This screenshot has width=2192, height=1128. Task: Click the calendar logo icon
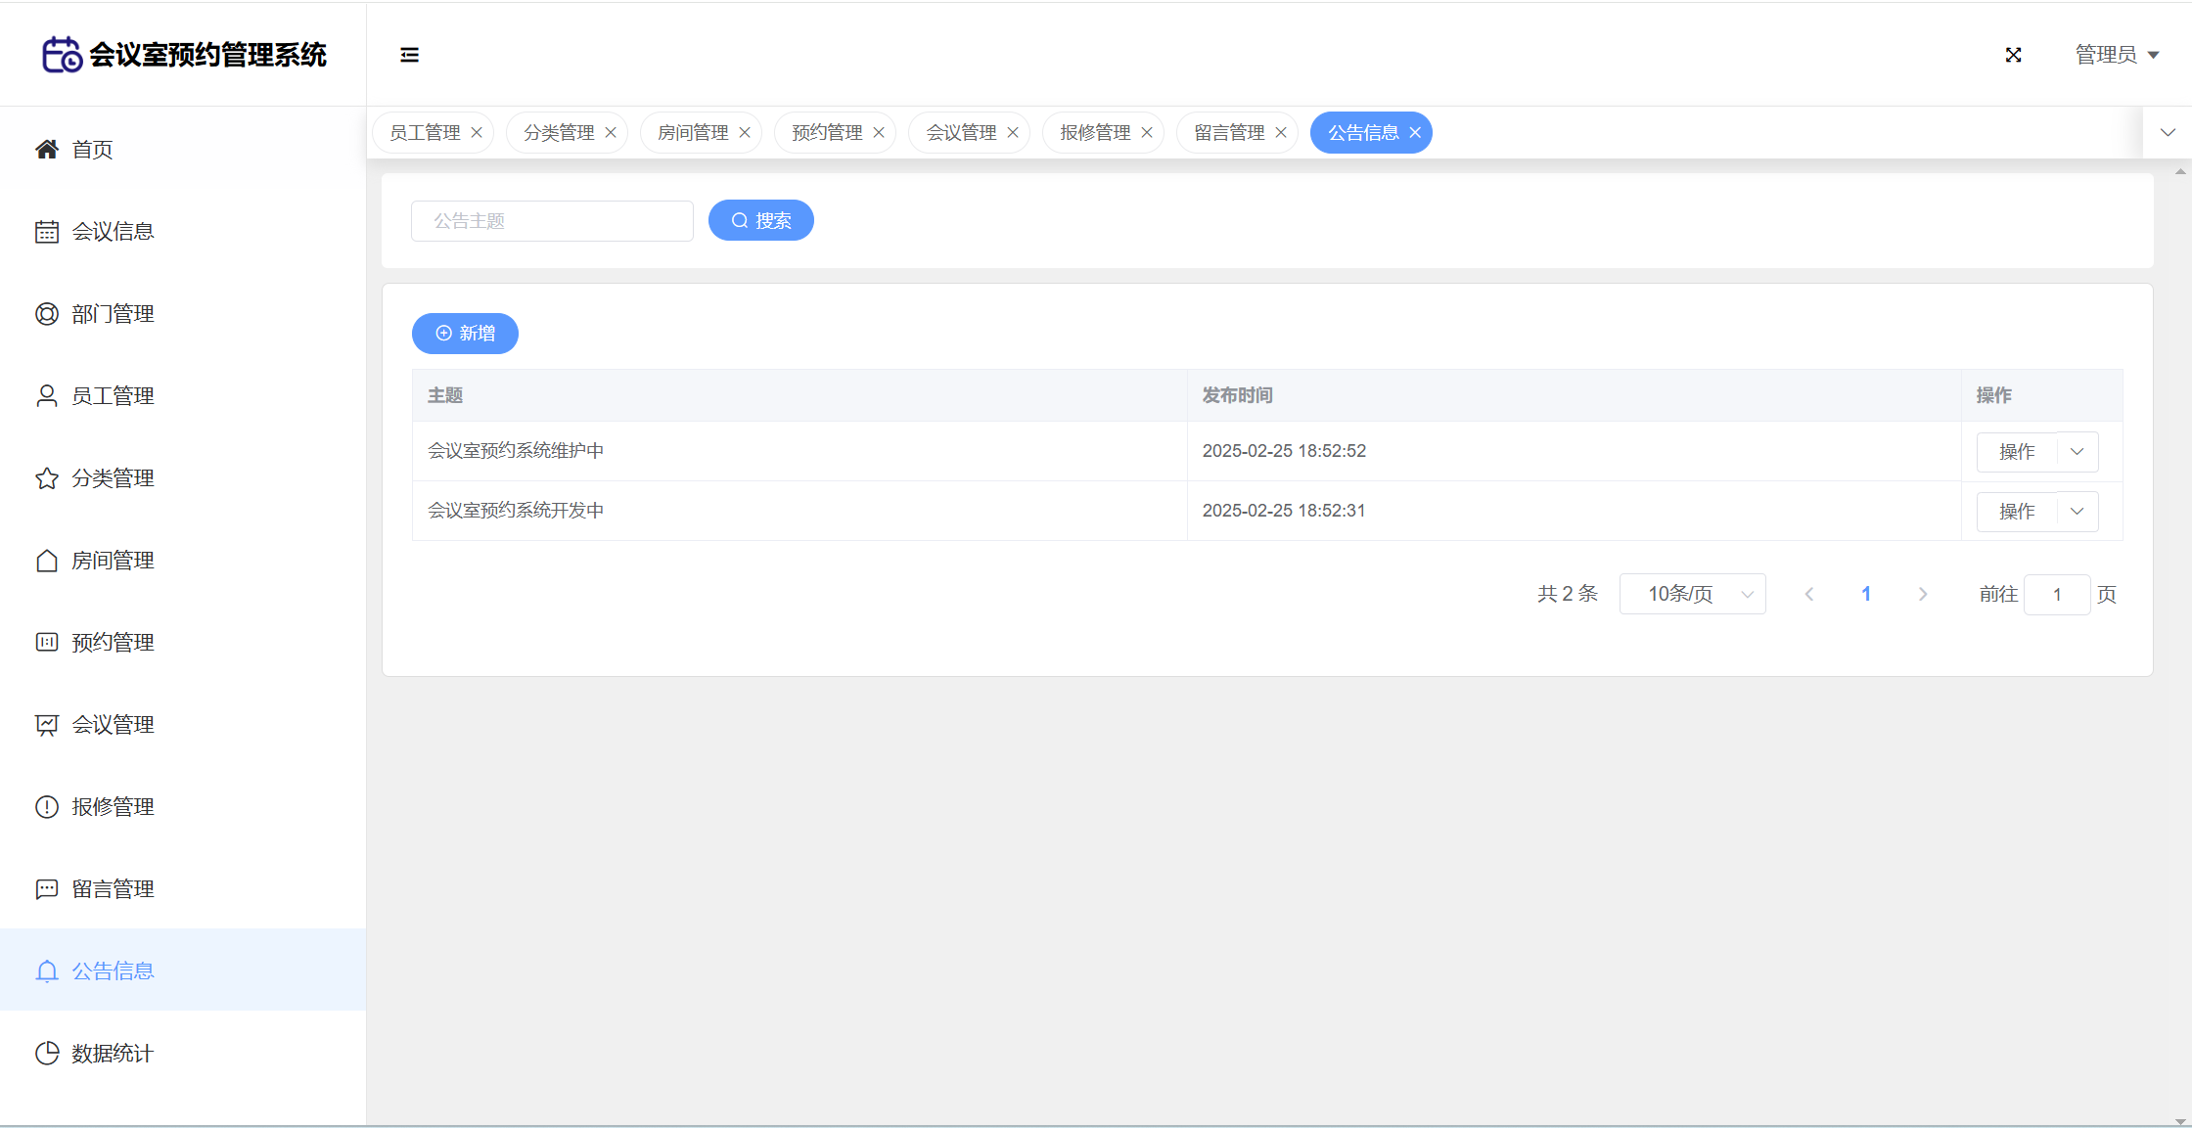tap(62, 55)
